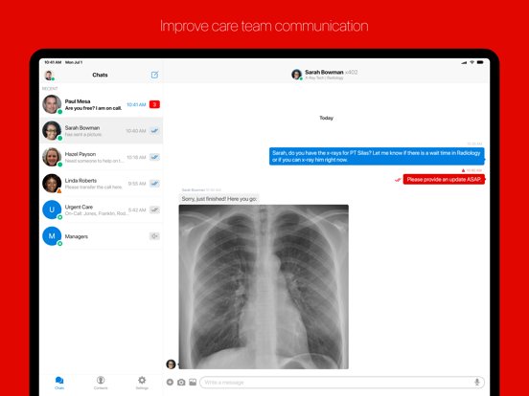Switch to the Contacts tab

pyautogui.click(x=101, y=383)
